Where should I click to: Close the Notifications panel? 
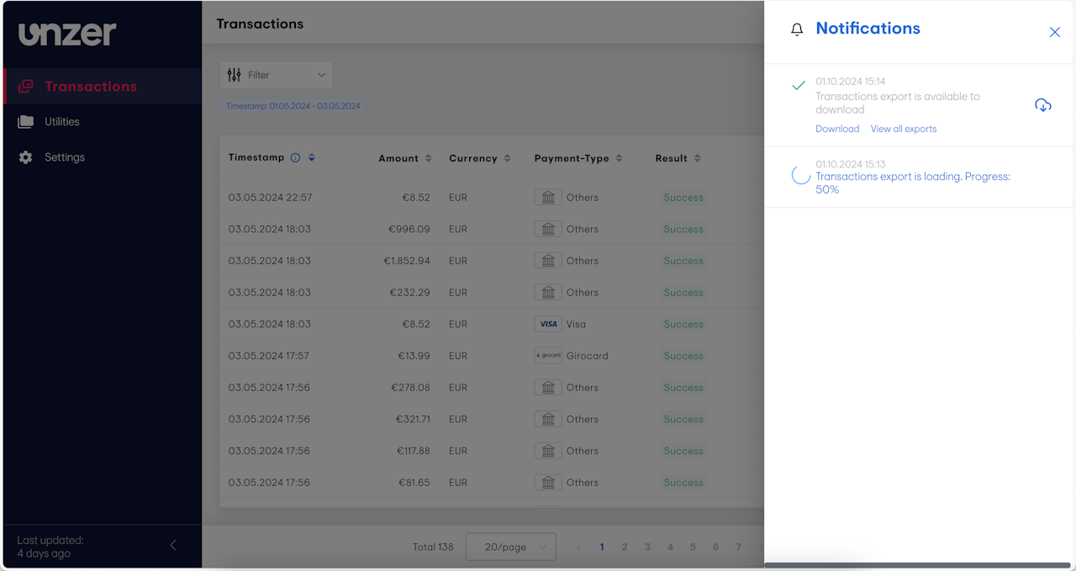pos(1054,32)
